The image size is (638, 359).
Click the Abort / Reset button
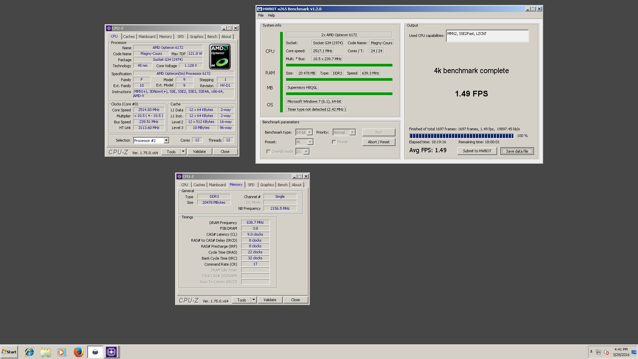click(379, 142)
